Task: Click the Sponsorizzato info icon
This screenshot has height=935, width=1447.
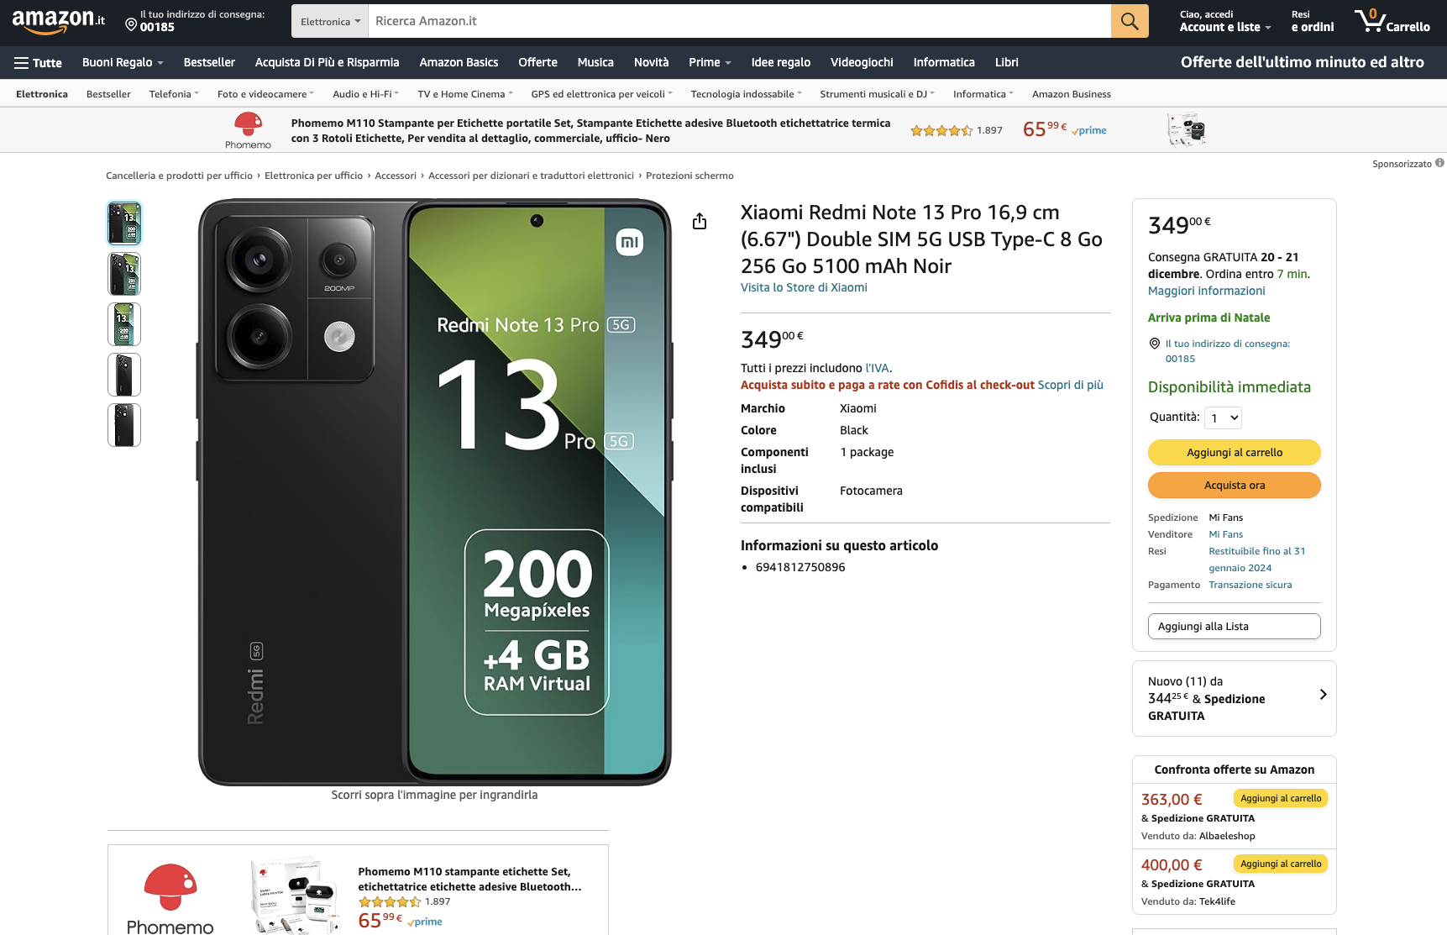Action: [x=1439, y=163]
